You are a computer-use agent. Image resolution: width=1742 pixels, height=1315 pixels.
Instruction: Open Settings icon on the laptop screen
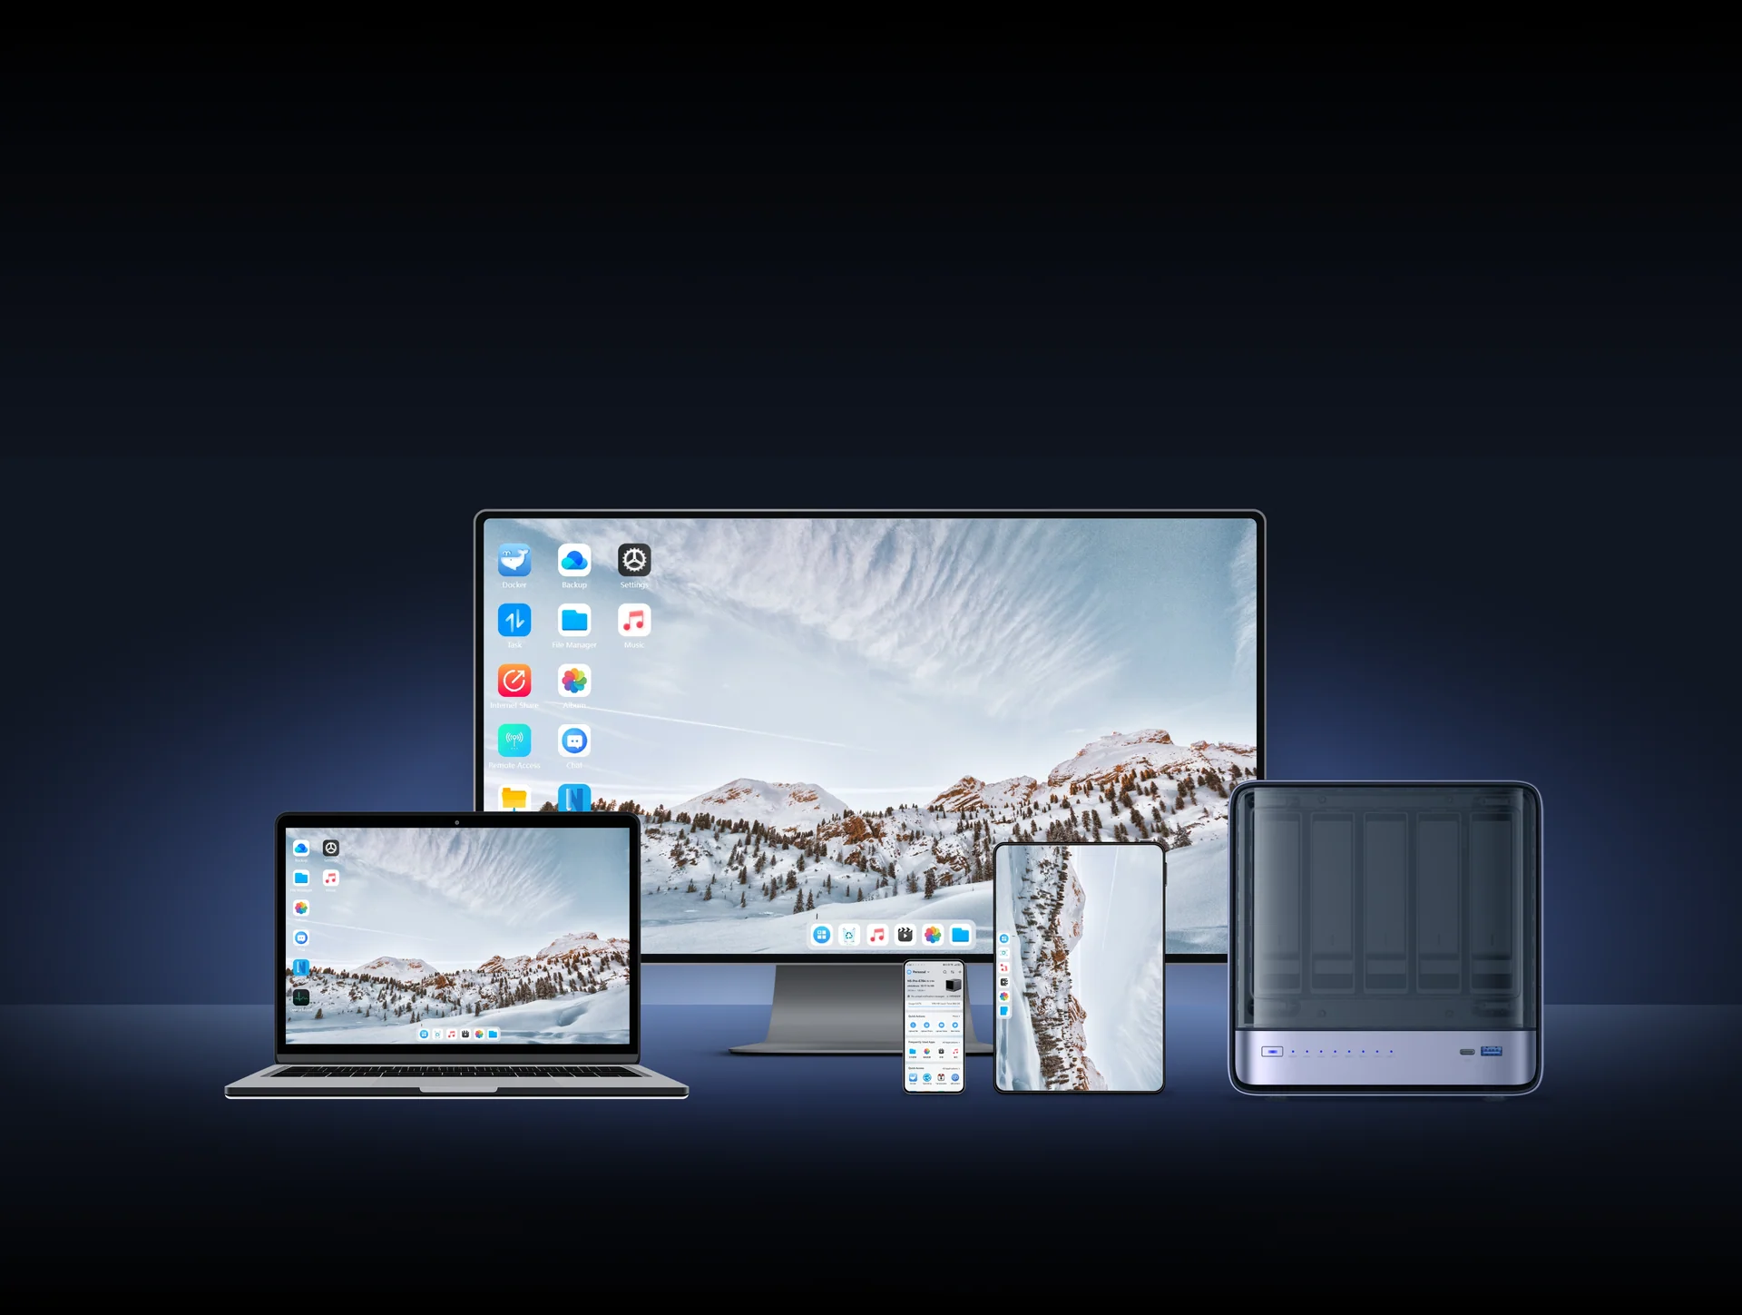click(x=331, y=848)
